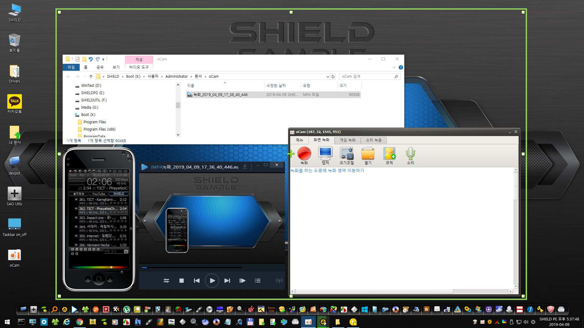Screen dimensions: 584x328
Task: Switch to the 음악방송 tab in music player
Action: point(79,194)
